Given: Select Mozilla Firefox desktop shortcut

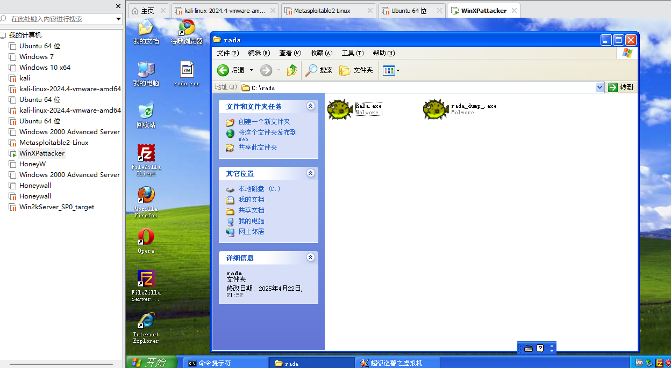Looking at the screenshot, I should (146, 202).
